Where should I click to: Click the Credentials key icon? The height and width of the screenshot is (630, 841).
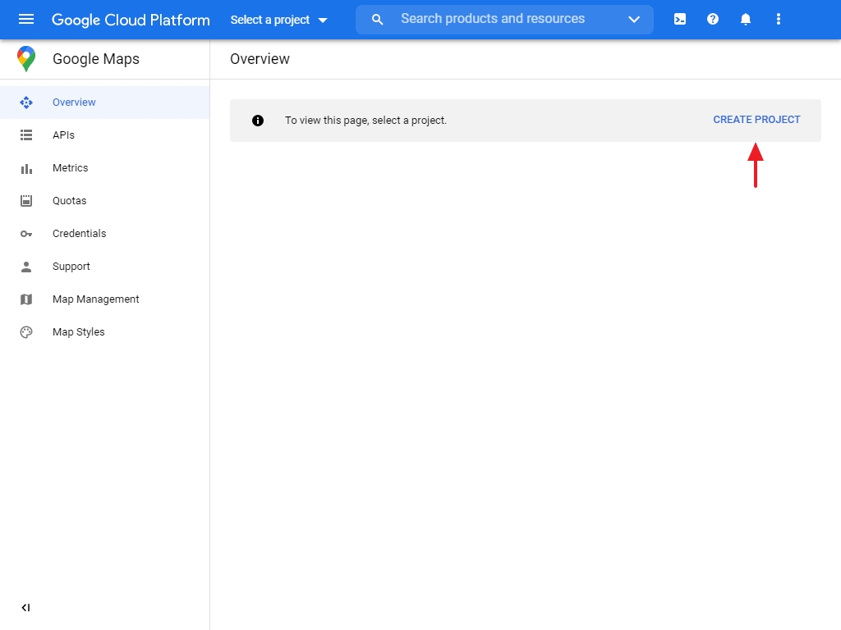coord(26,234)
